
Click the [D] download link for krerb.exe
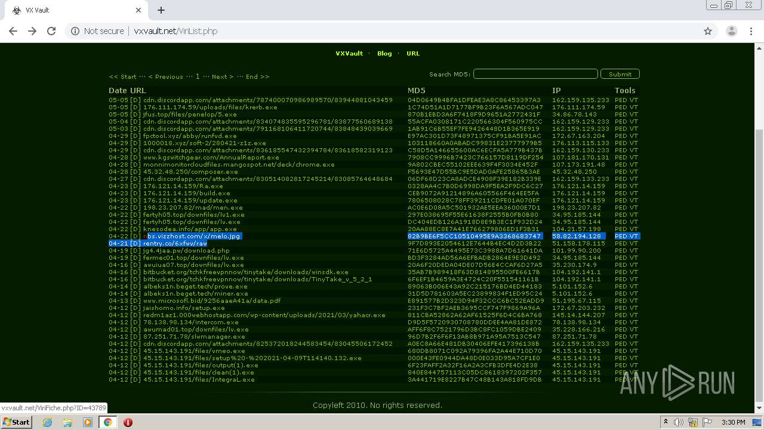pos(135,107)
